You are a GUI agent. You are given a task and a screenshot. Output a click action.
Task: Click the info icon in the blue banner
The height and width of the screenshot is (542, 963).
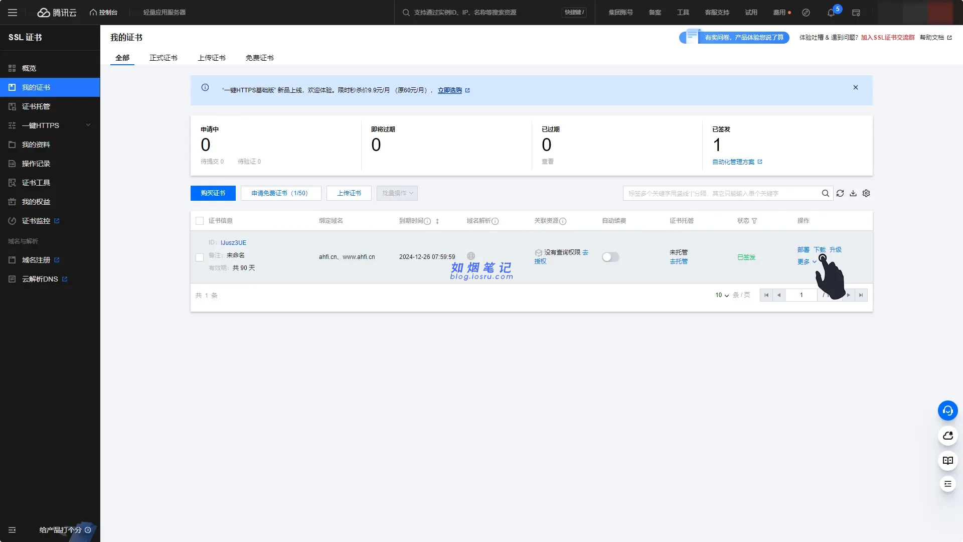pos(205,87)
